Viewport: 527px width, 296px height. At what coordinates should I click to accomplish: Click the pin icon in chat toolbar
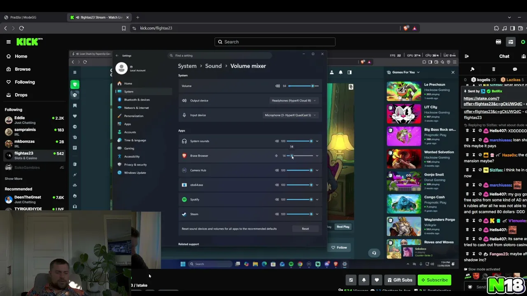472,69
